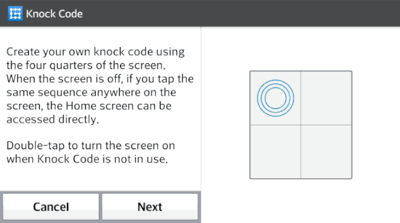Select the top-right quarter of the knock grid
The image size is (400, 223).
326,98
